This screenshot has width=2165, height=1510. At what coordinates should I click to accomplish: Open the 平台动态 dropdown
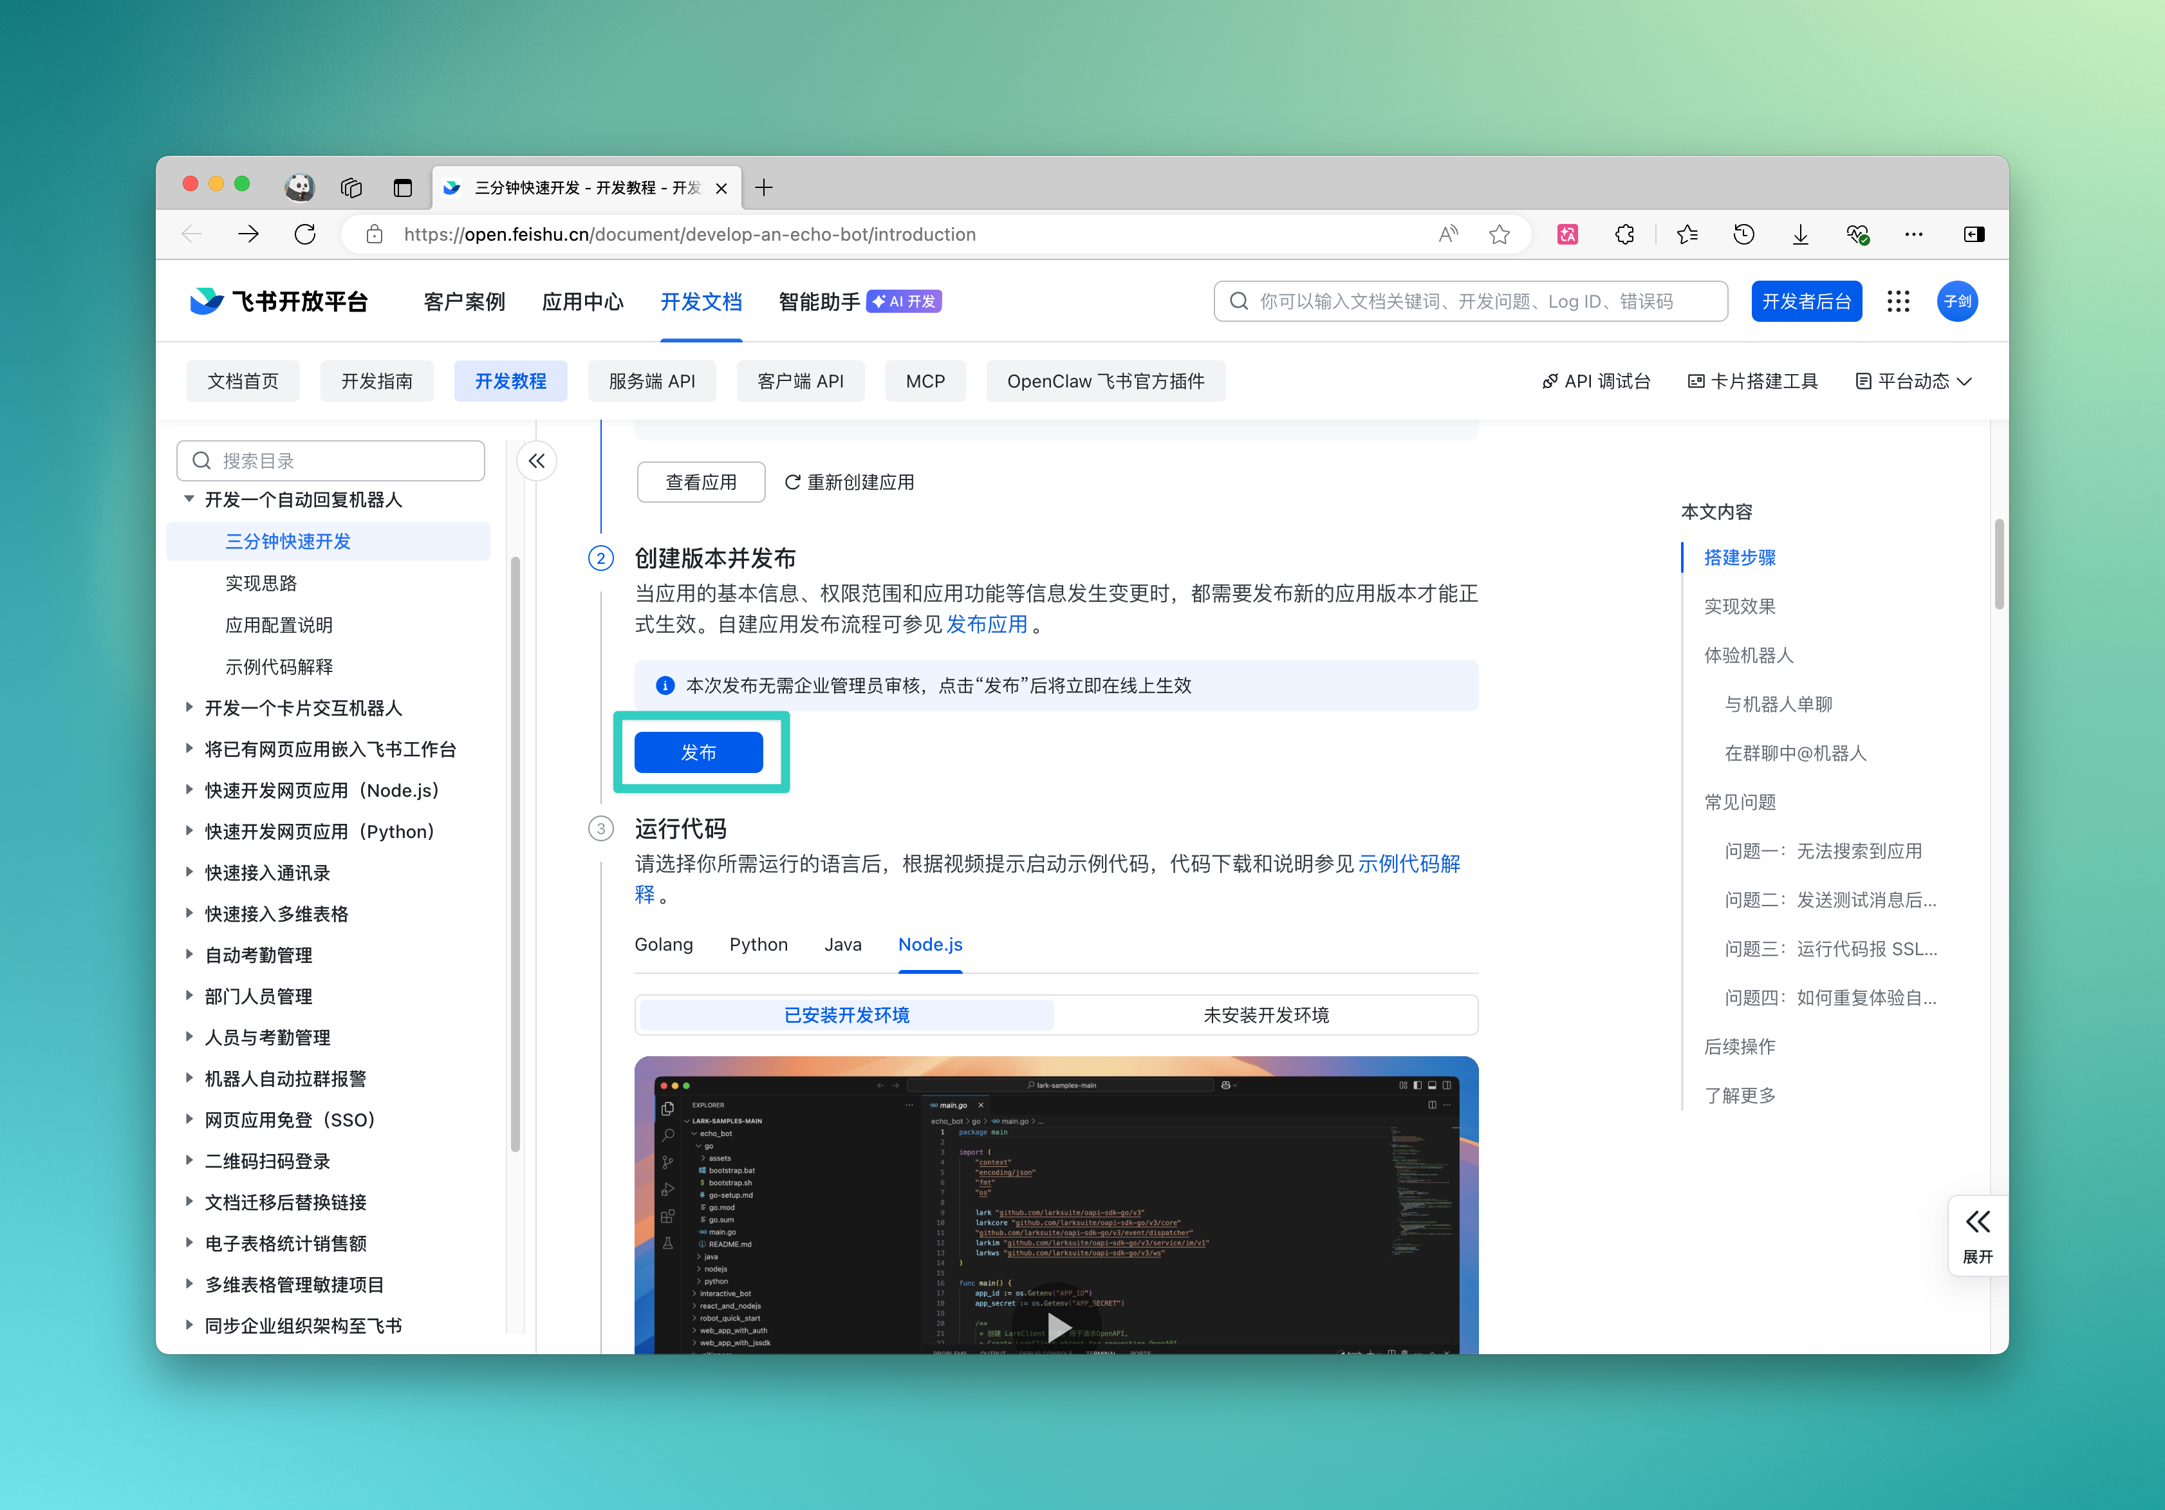[1913, 381]
